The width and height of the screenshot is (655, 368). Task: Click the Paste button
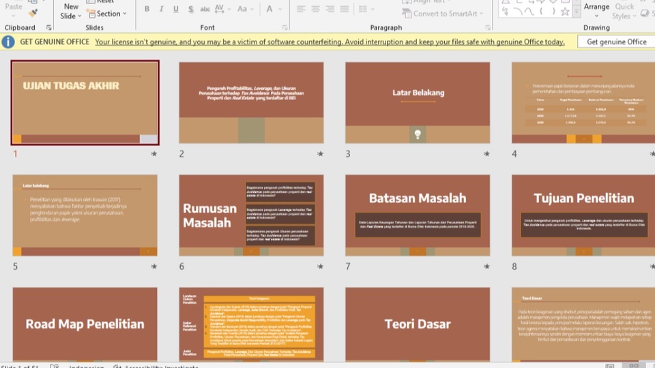[14, 7]
